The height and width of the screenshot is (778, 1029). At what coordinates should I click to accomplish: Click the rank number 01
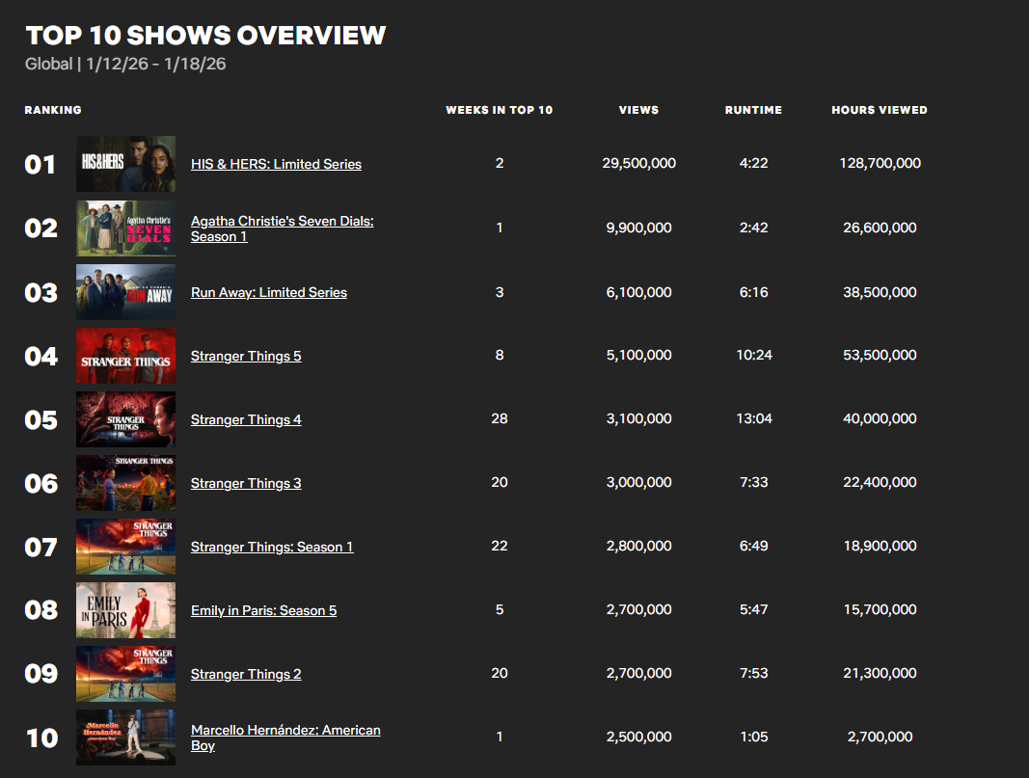pos(41,165)
